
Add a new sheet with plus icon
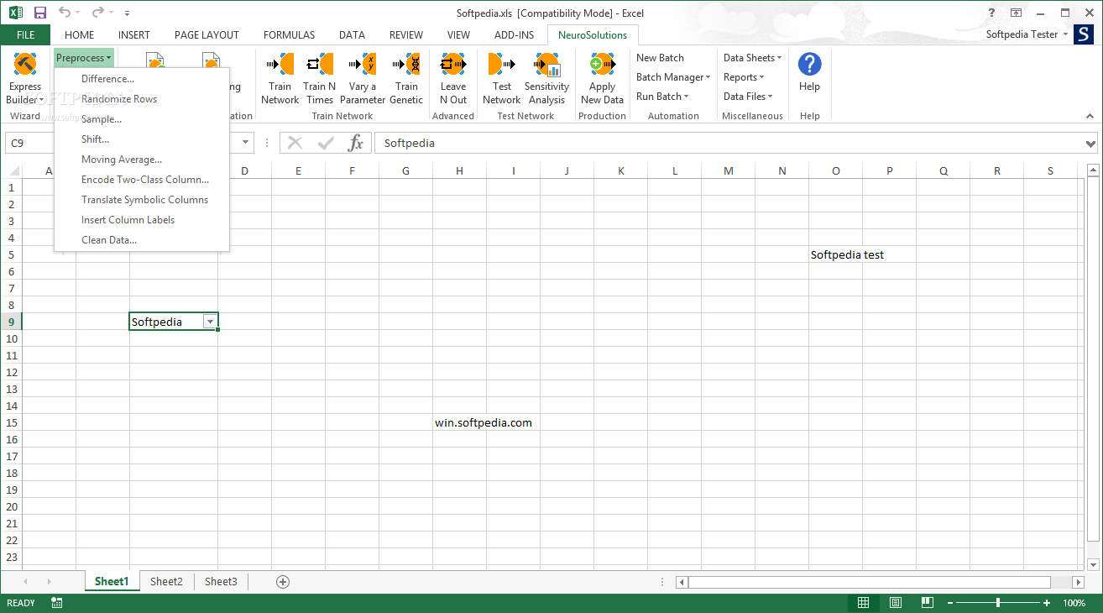click(283, 581)
